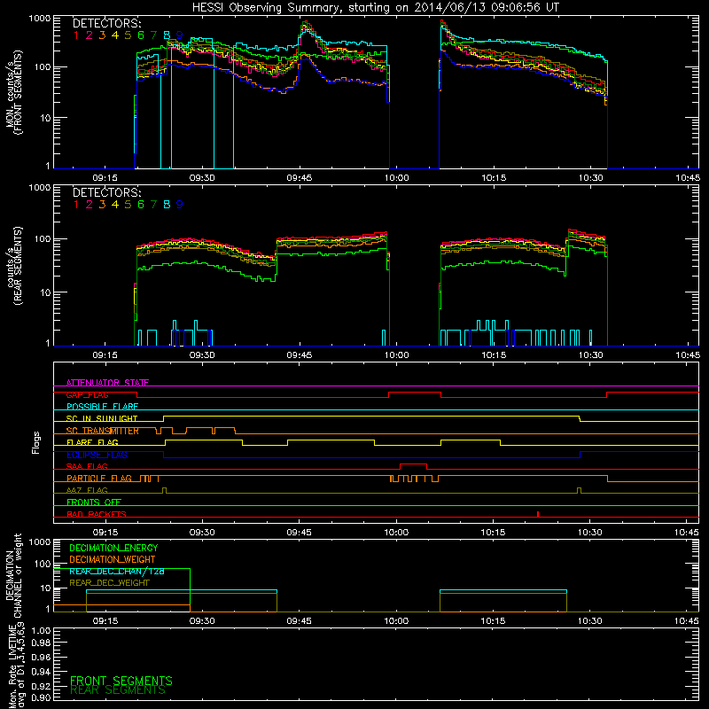Select the SC_IN_SUNLIGHT label
Screen dimensions: 709x709
[102, 418]
